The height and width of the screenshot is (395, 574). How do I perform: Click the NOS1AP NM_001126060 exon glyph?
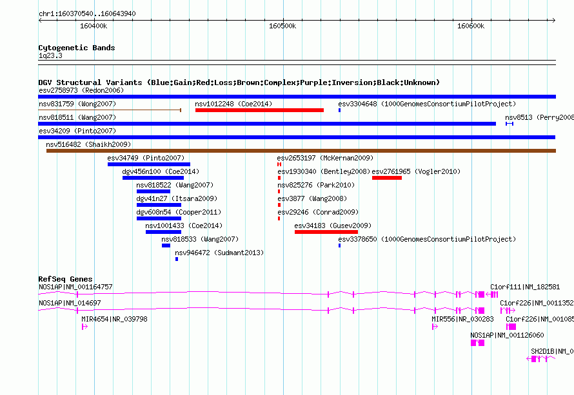click(477, 343)
